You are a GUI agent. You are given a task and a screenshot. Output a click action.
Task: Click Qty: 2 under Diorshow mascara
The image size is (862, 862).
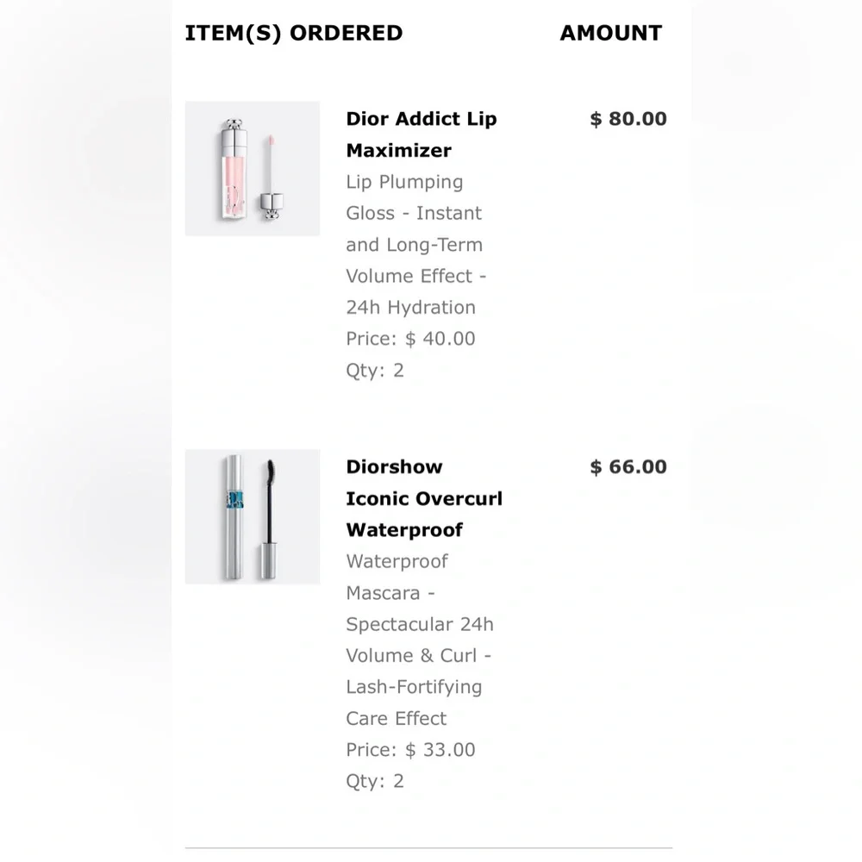[x=375, y=782]
